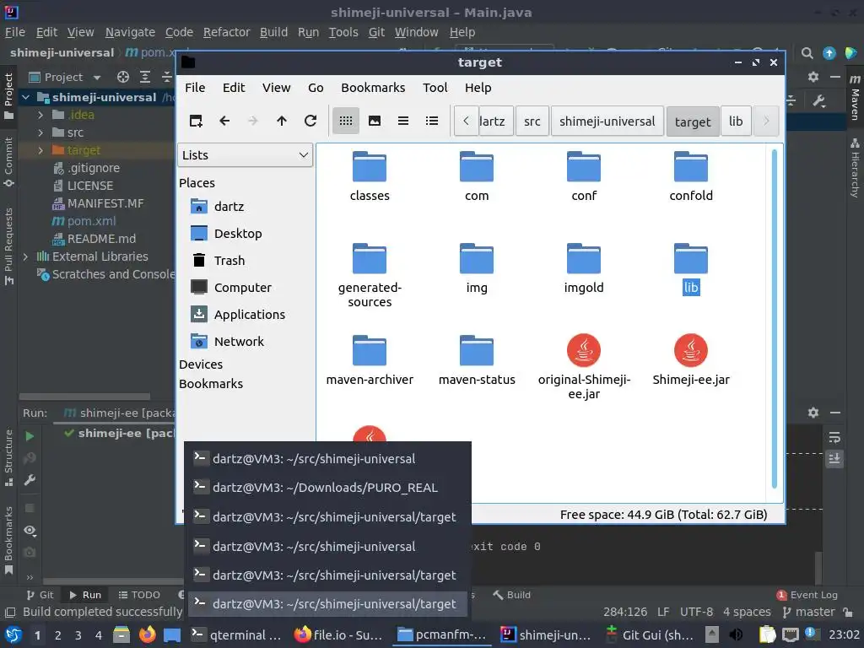Select src in the path bar
Viewport: 864px width, 648px height.
coord(532,121)
